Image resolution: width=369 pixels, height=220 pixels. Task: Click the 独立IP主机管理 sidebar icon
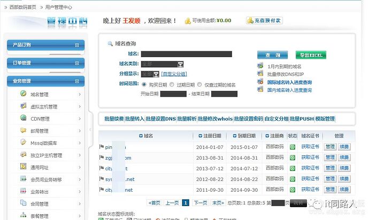[23, 155]
